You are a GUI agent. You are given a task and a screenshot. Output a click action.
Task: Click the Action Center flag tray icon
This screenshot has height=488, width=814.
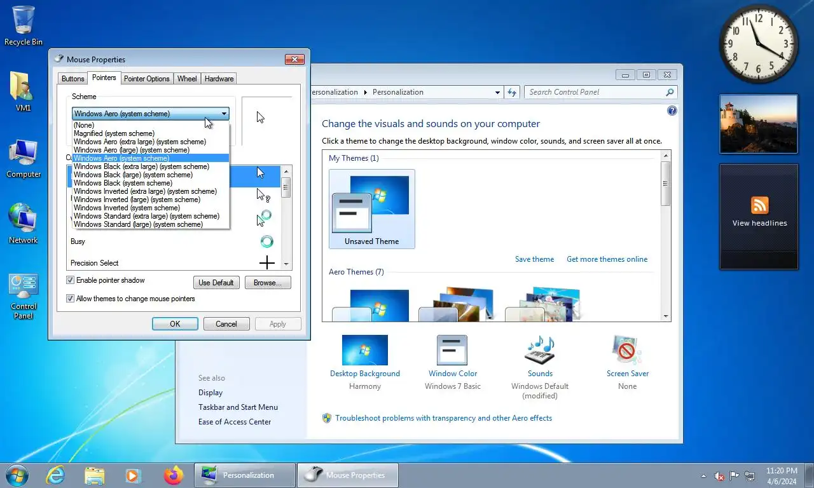click(x=735, y=475)
